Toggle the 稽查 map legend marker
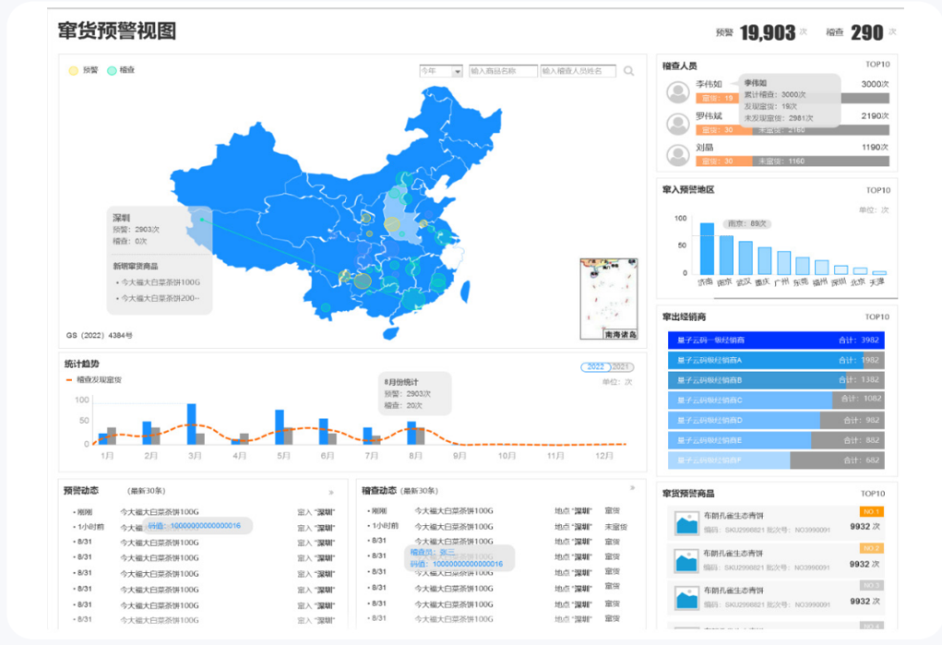Viewport: 942px width, 645px height. pyautogui.click(x=113, y=70)
